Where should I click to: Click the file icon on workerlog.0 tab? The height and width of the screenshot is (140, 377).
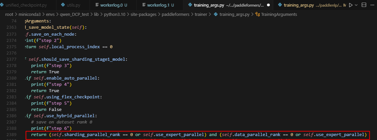tap(97, 5)
